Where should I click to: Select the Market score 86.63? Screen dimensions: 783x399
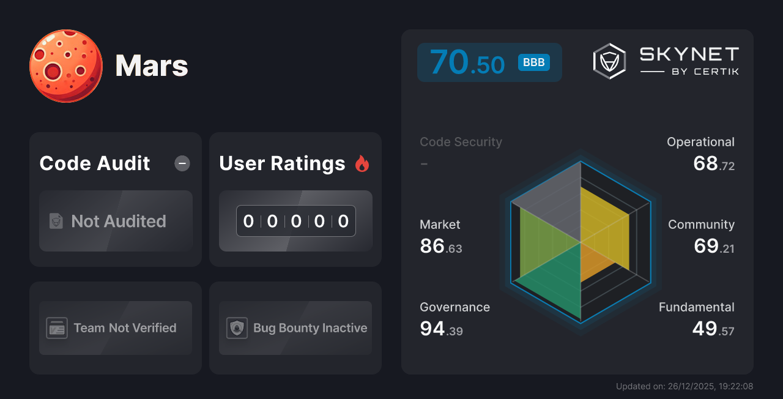pos(440,246)
